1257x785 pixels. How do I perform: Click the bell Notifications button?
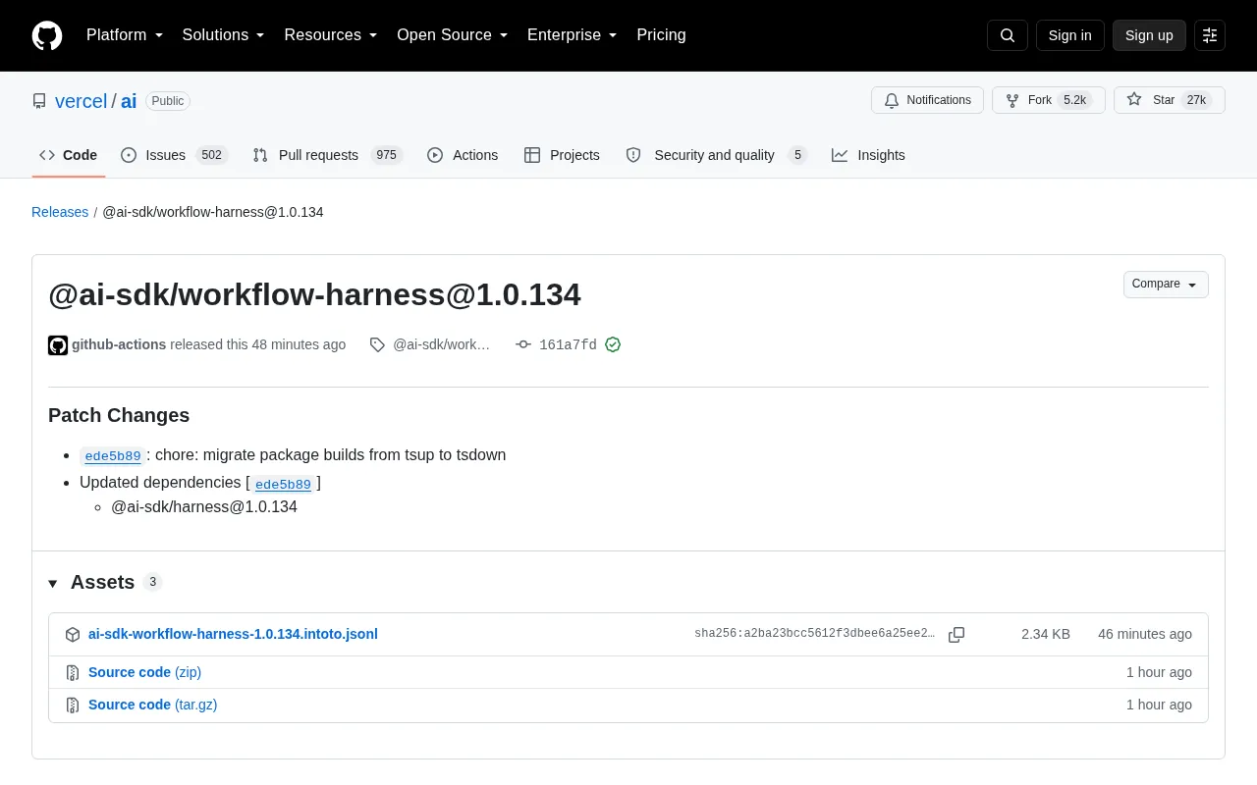[927, 100]
